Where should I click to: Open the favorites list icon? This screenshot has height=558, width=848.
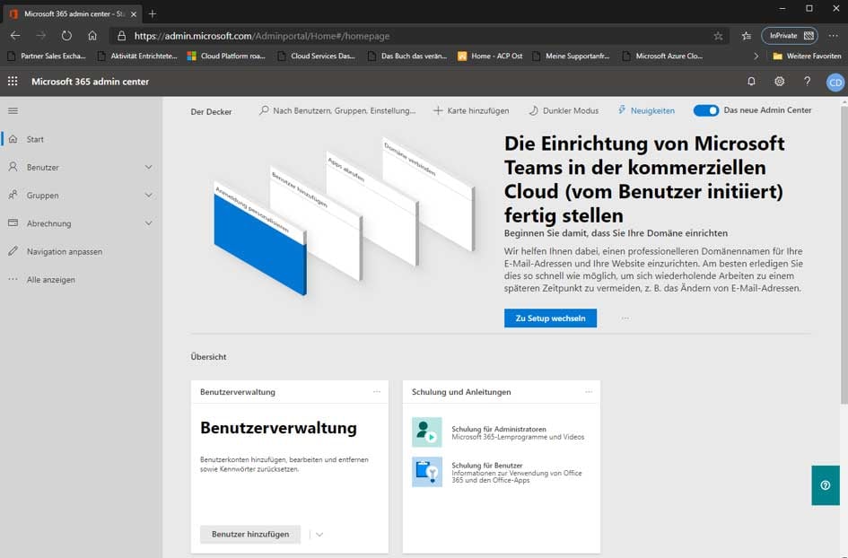click(x=747, y=36)
